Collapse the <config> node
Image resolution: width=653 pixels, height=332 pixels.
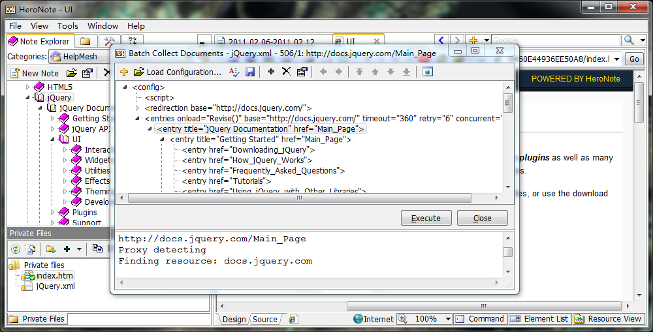click(125, 87)
